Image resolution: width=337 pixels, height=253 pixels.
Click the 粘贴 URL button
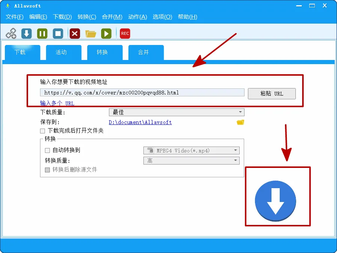tap(272, 94)
